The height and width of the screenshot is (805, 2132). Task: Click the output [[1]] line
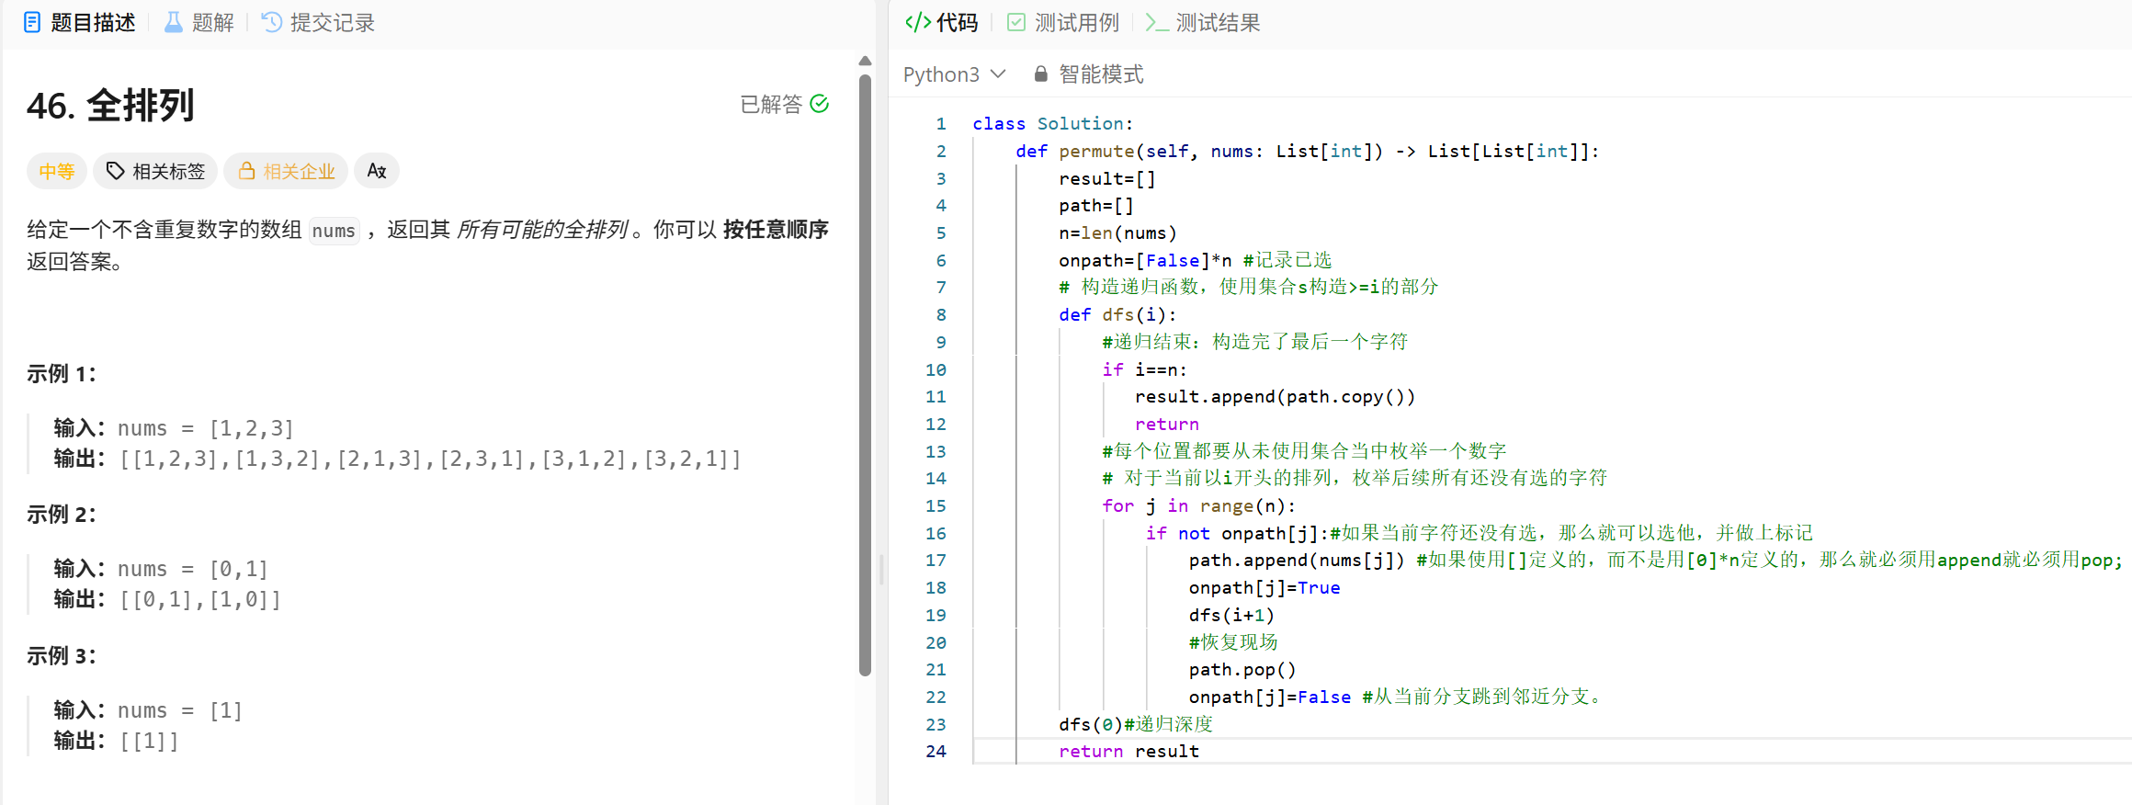pos(117,741)
